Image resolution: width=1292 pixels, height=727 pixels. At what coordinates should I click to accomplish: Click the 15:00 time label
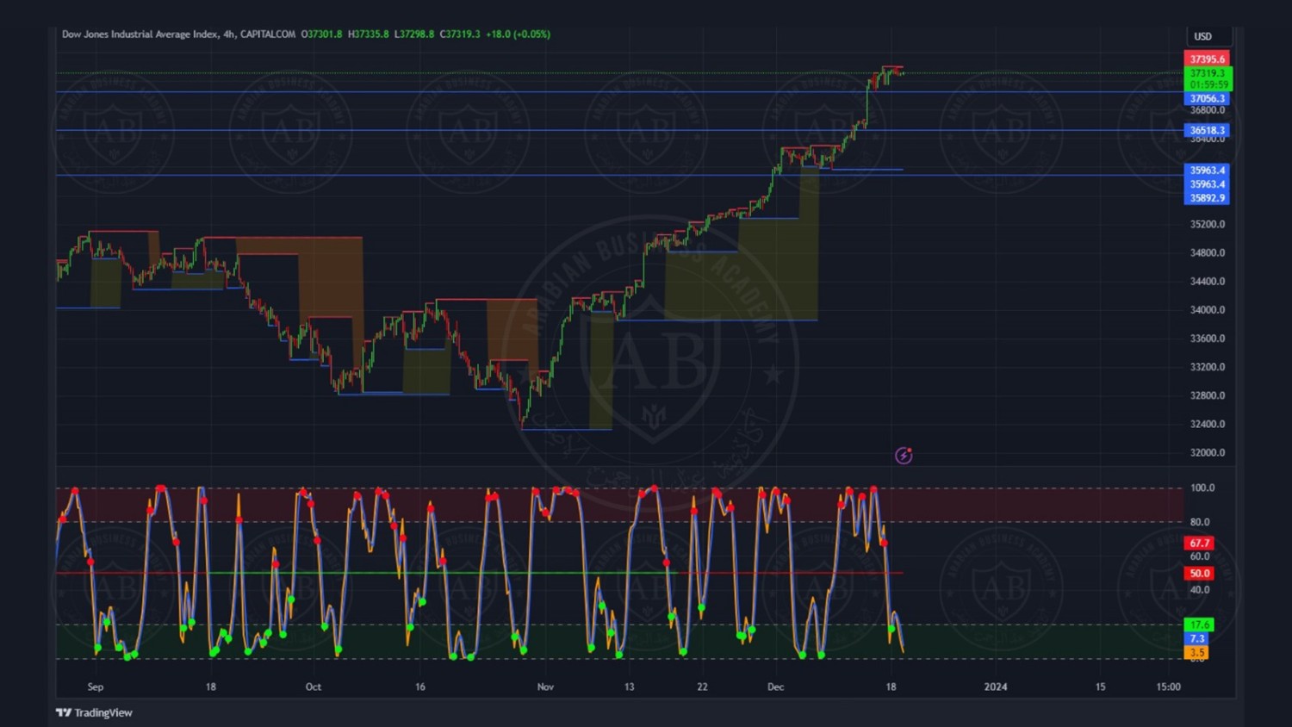coord(1168,687)
